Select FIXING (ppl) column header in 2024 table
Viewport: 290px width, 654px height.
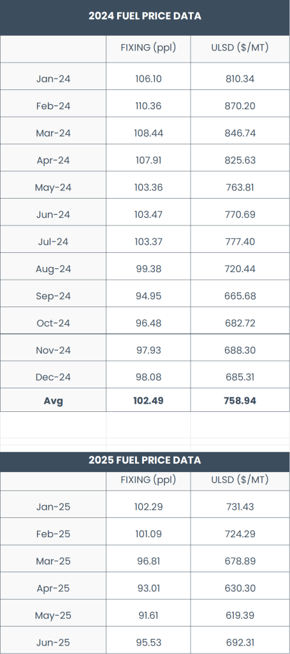[x=149, y=47]
